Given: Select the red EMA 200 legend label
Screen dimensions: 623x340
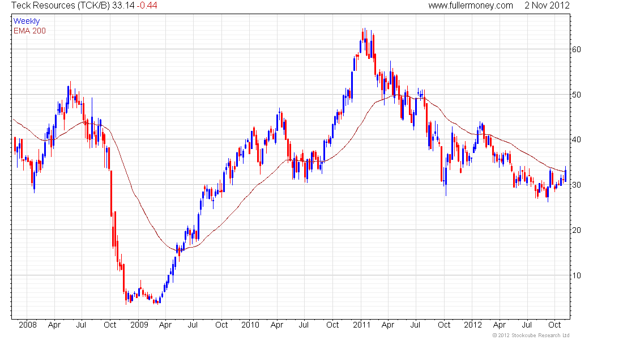Looking at the screenshot, I should (29, 31).
